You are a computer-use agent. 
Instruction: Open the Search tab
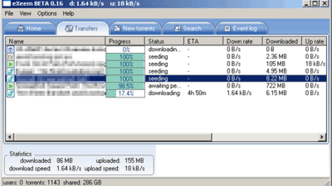pos(188,28)
